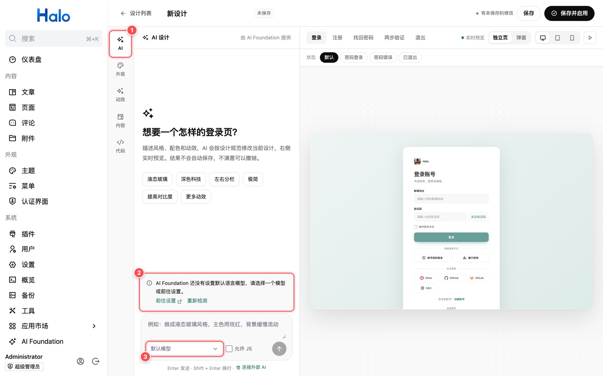Open 认证界面 in sidebar
The width and height of the screenshot is (603, 376).
(x=54, y=202)
